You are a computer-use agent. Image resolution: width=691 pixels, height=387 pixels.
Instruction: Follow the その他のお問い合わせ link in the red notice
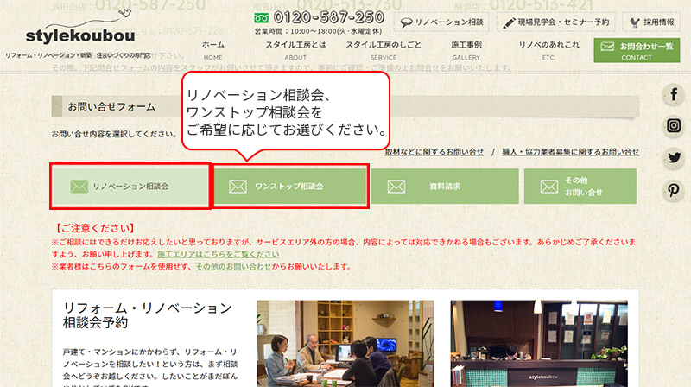click(233, 267)
